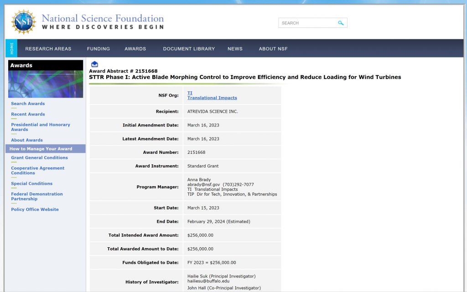Open Cooperative Agreement Conditions link
This screenshot has height=292, width=467.
(37, 170)
